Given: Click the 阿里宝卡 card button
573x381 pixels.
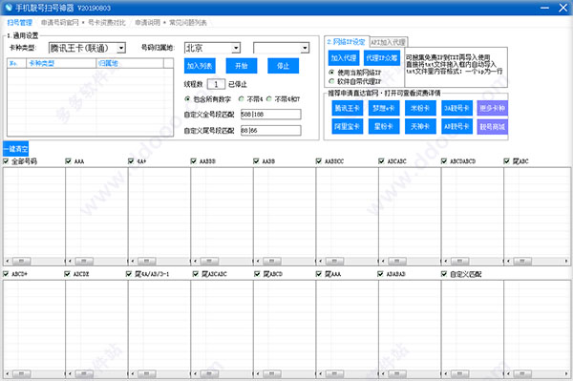Looking at the screenshot, I should [x=348, y=126].
